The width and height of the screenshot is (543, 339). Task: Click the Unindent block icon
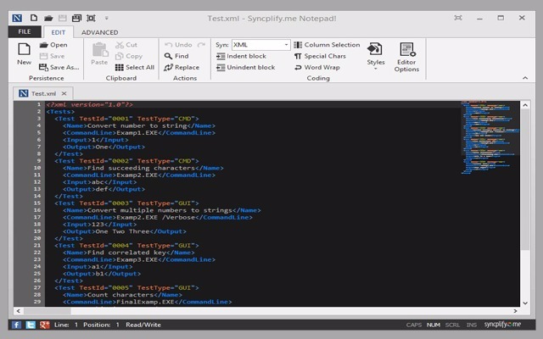[221, 67]
